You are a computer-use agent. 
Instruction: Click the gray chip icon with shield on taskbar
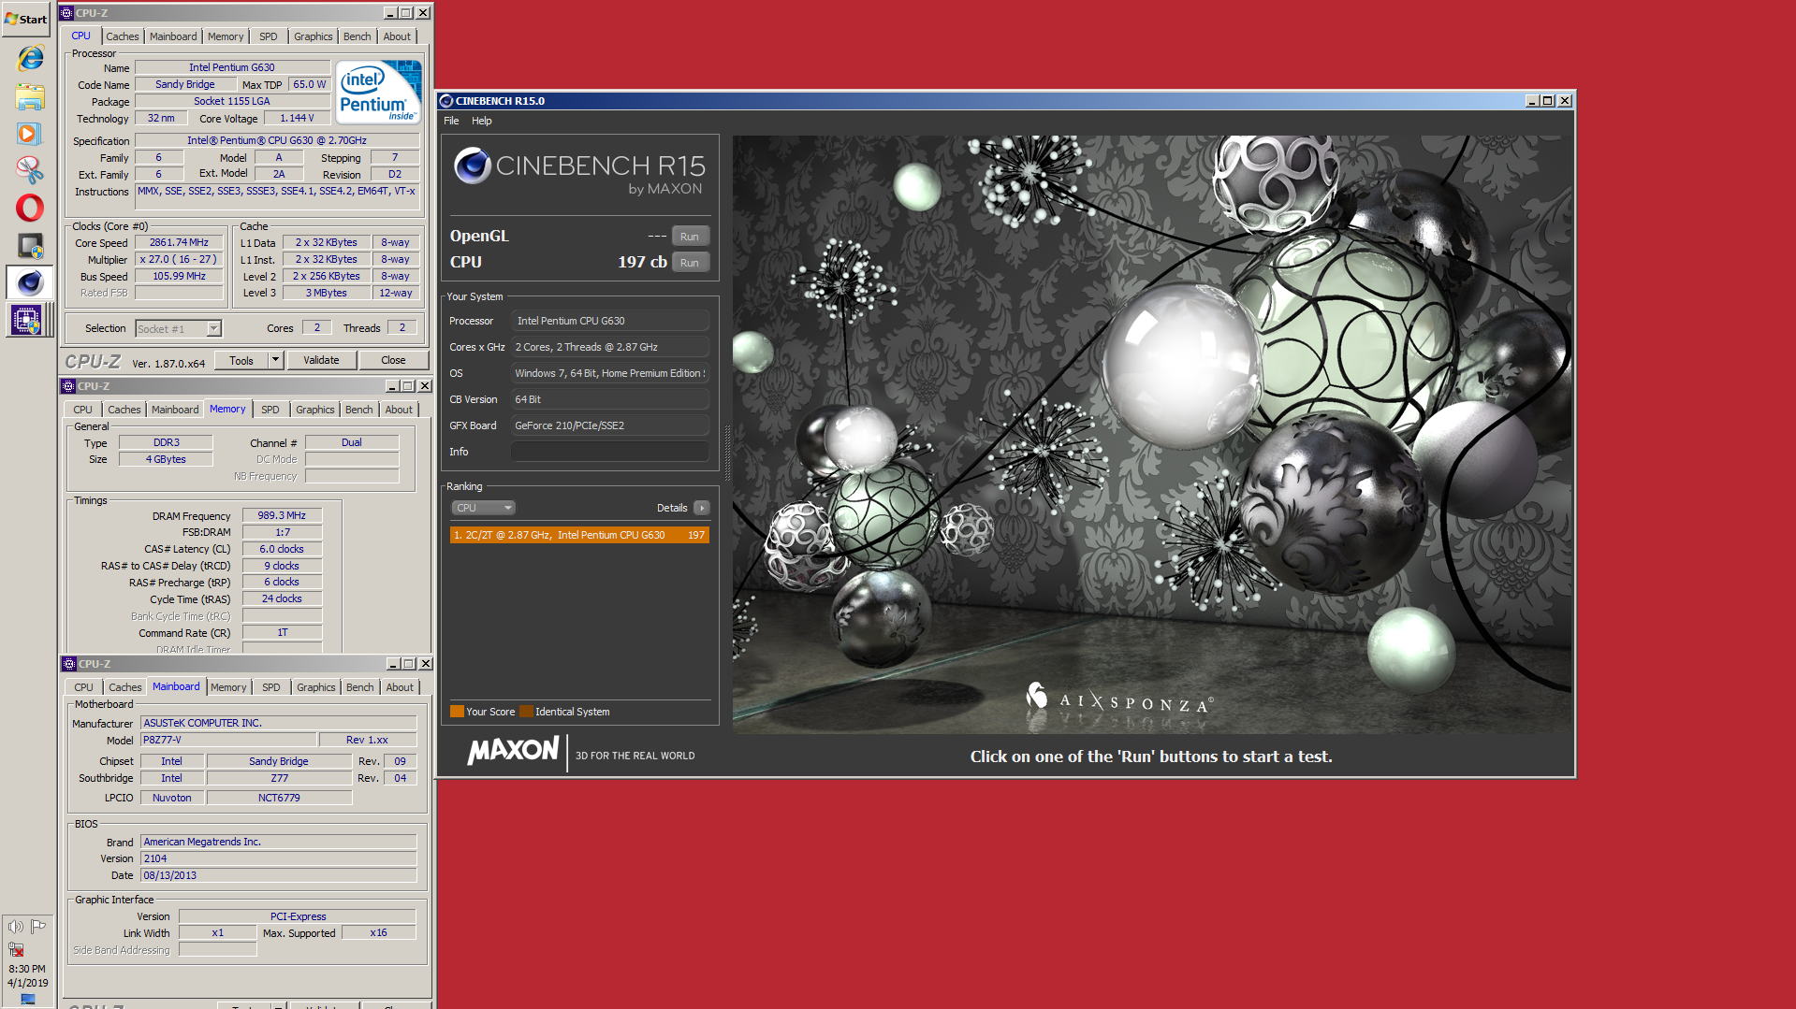(30, 246)
